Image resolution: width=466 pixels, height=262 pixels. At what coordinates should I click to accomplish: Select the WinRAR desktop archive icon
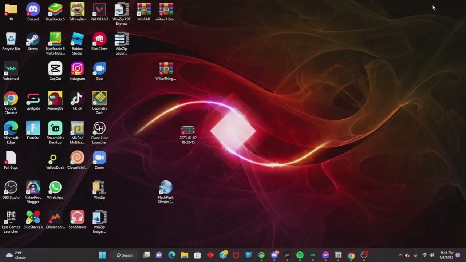pos(144,12)
